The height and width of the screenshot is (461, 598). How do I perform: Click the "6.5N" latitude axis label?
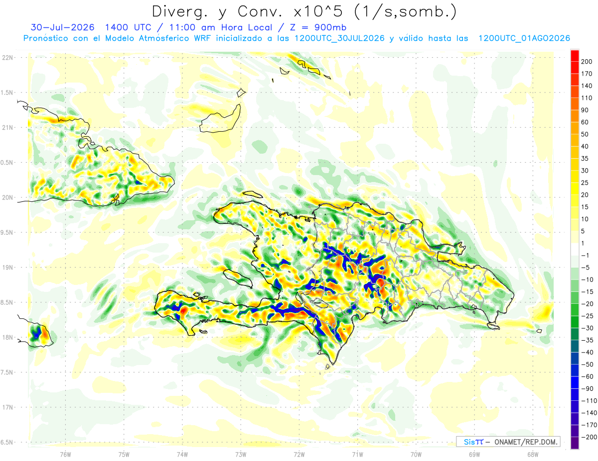(x=7, y=442)
